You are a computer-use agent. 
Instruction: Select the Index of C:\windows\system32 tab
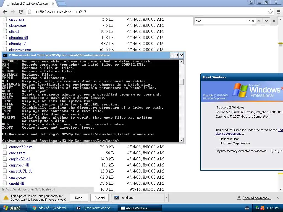coord(30,3)
